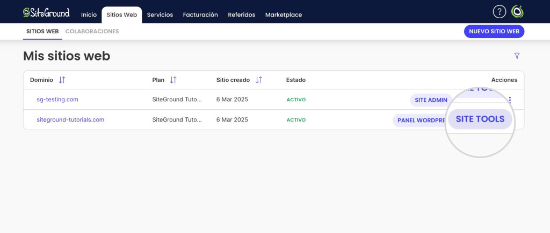Click ACTIVO status of sg-testing.com

click(x=296, y=100)
